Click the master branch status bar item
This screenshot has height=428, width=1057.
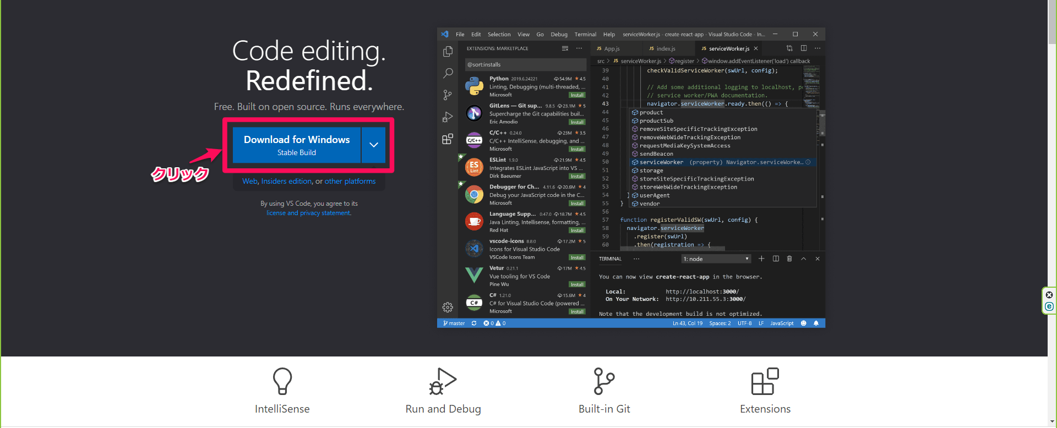point(454,323)
